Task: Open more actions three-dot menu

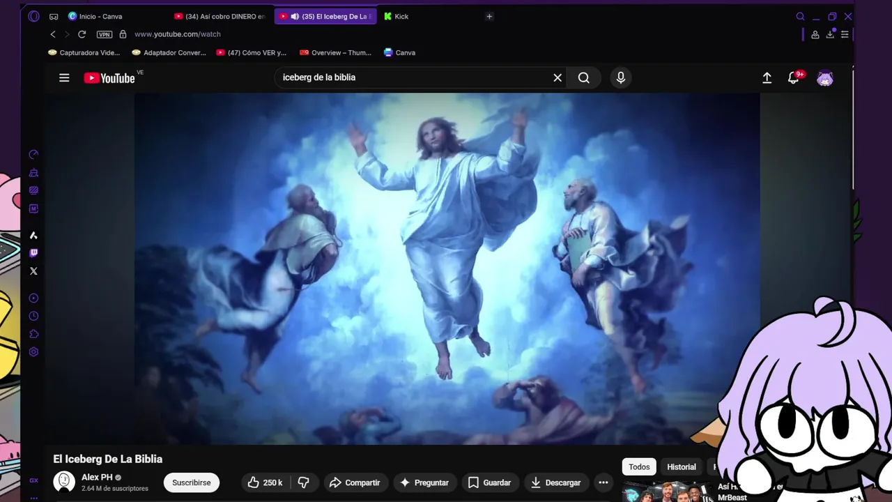Action: 603,482
